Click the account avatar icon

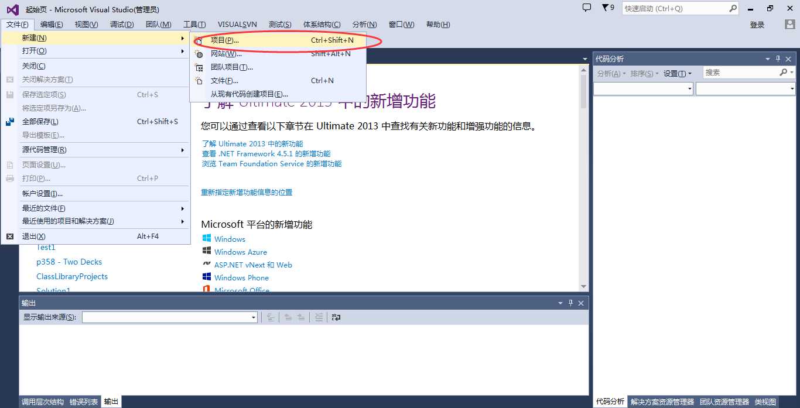790,25
